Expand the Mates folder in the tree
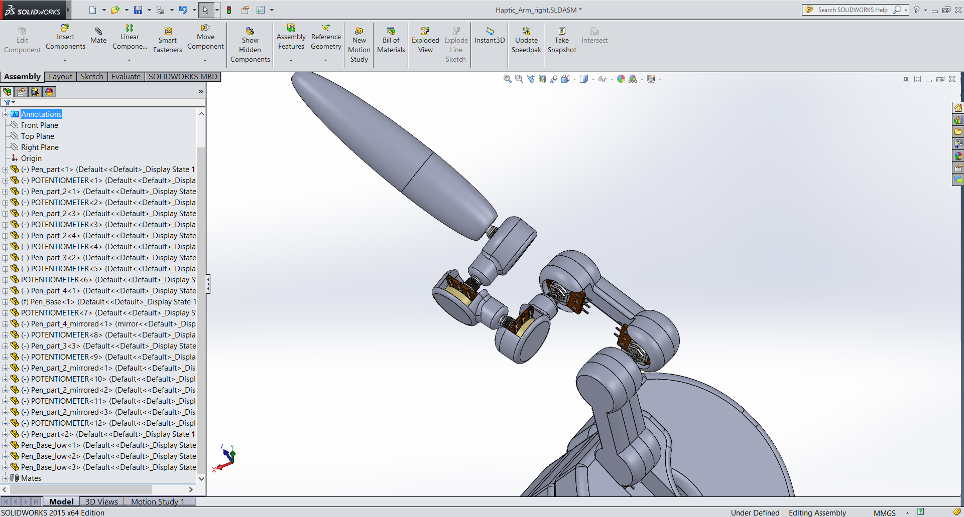The width and height of the screenshot is (964, 517). pyautogui.click(x=5, y=478)
